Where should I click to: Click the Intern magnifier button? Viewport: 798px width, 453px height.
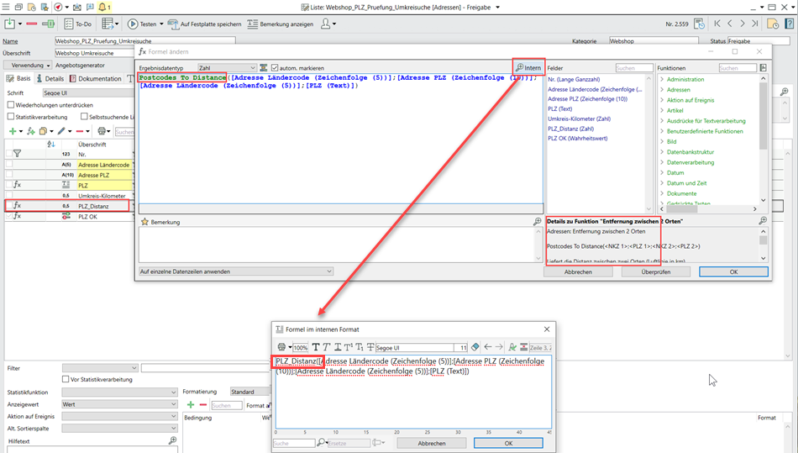528,67
